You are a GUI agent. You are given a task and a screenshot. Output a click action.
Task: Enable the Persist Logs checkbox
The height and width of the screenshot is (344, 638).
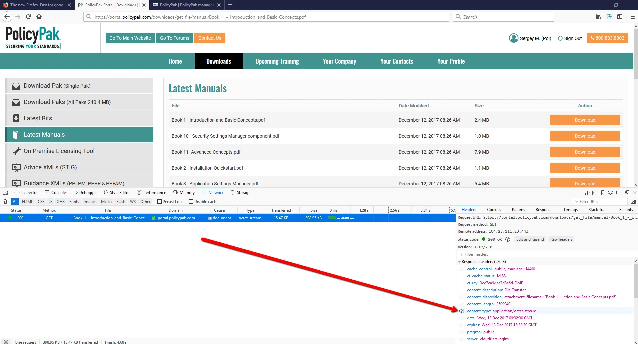[160, 202]
